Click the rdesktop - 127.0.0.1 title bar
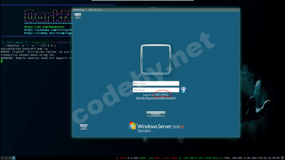 156,10
